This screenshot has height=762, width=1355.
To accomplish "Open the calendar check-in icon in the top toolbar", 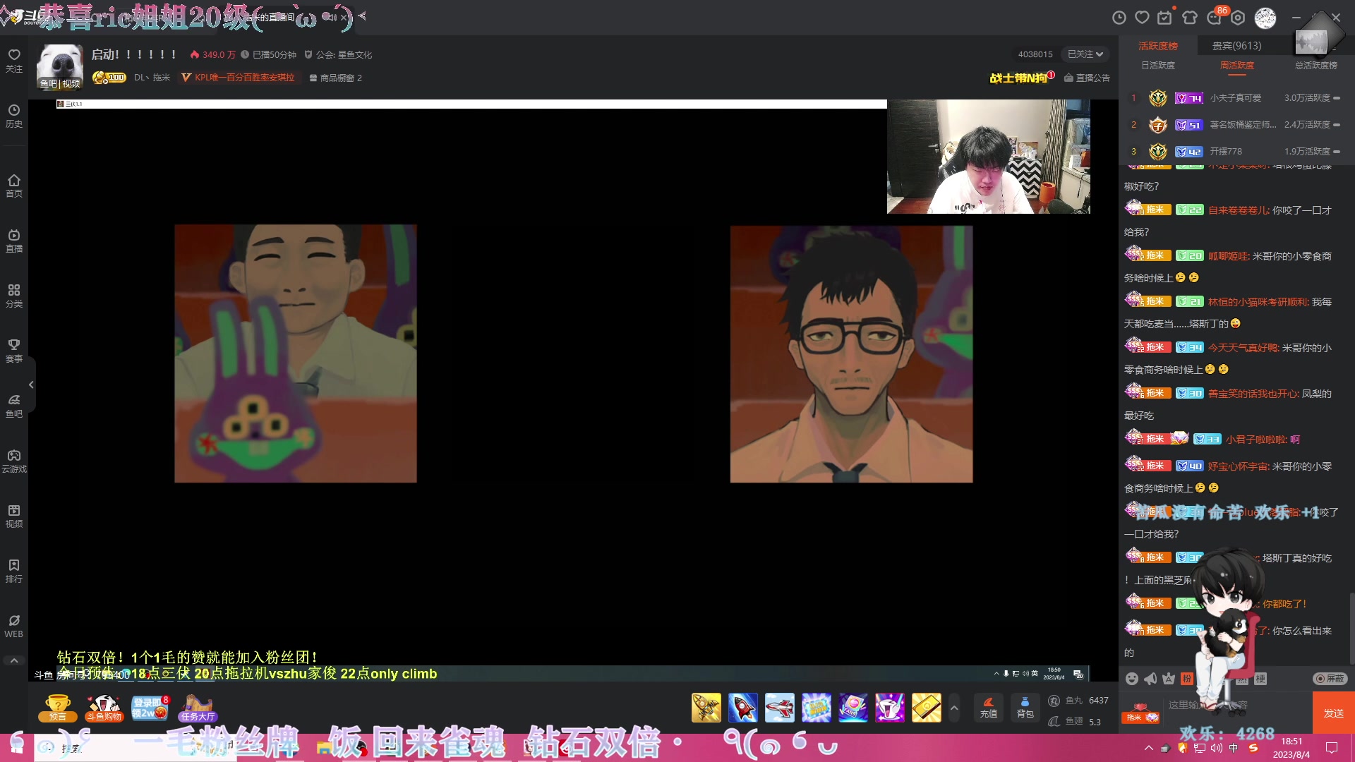I will (x=1165, y=18).
